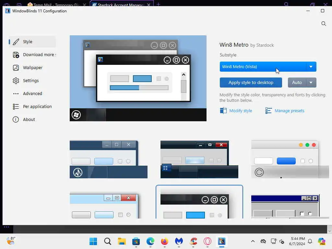Open the Win8 Metro (Vista) substyle dropdown

point(268,67)
